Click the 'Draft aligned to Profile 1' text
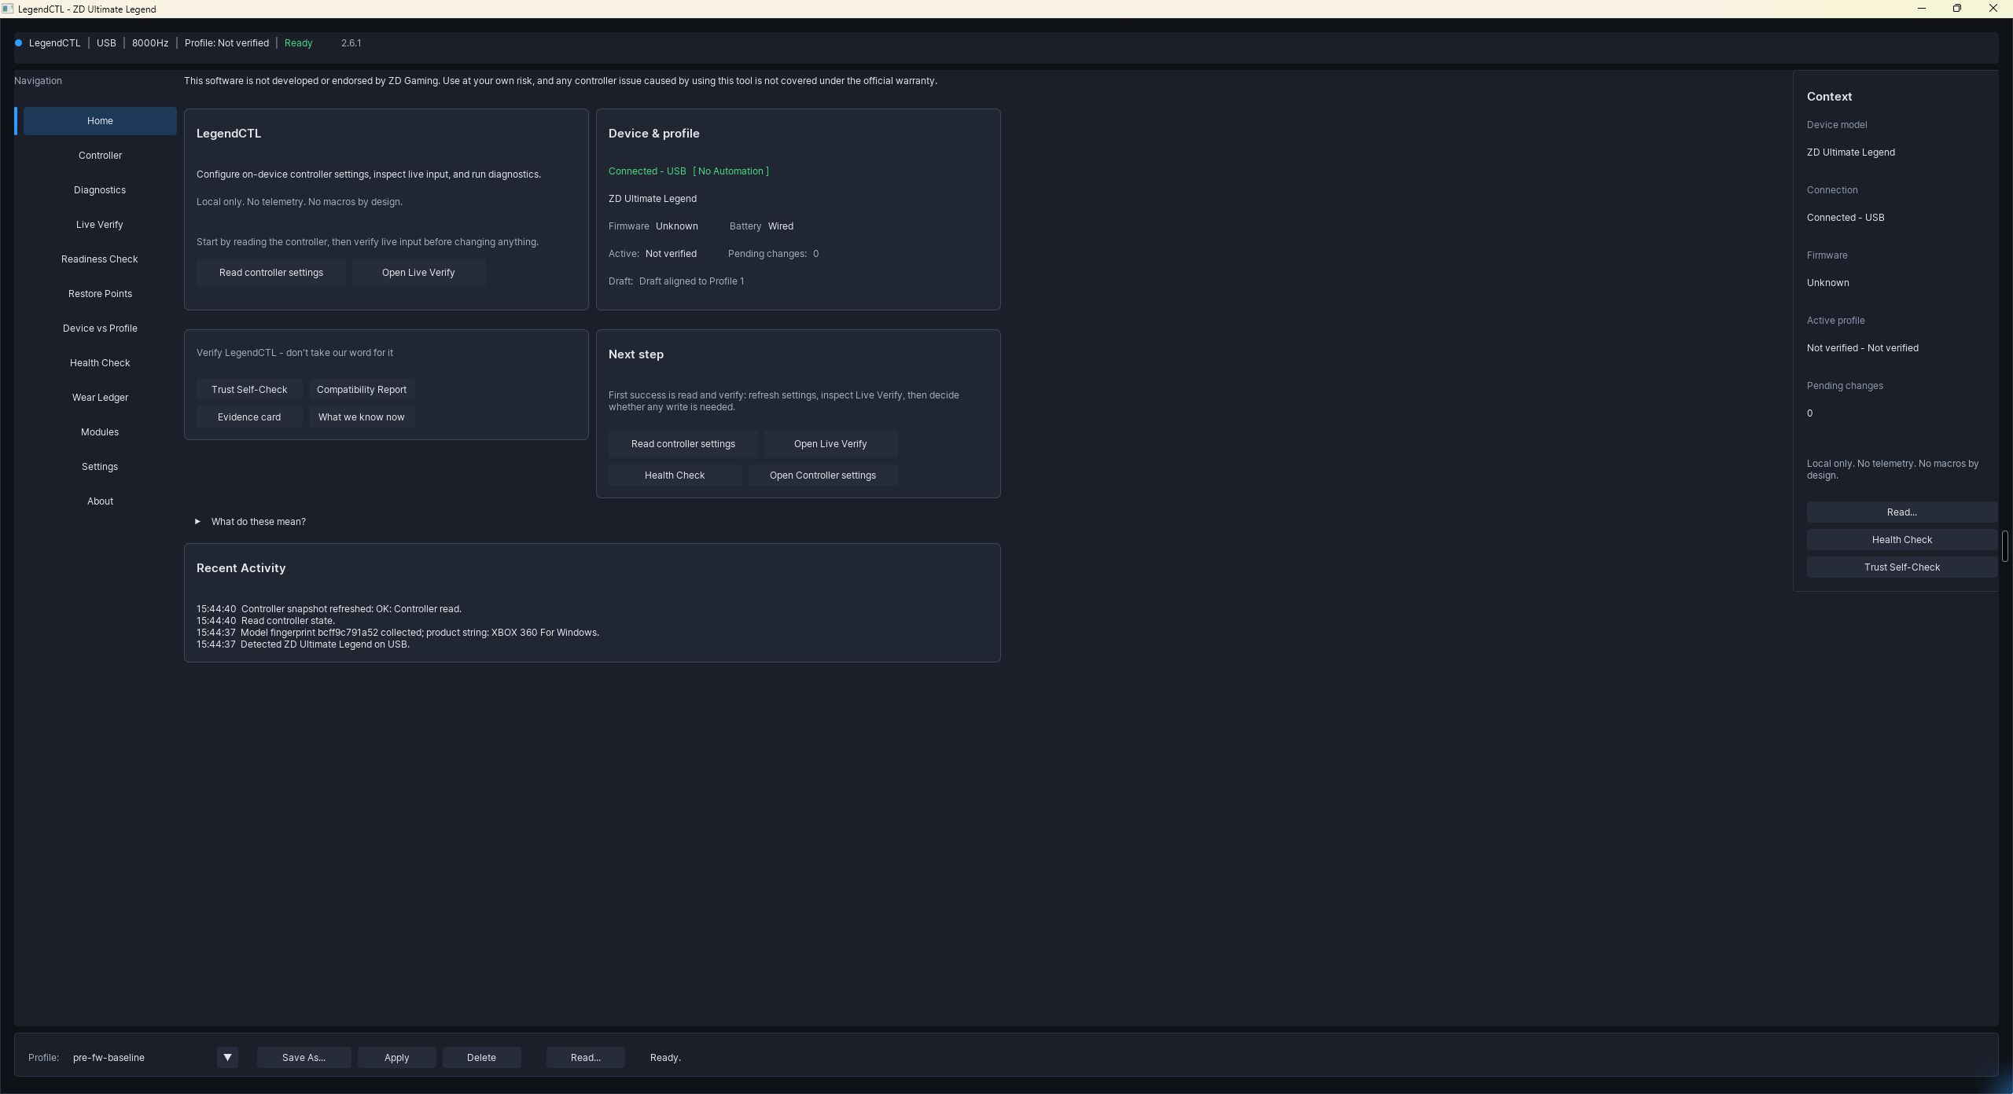 coord(691,281)
